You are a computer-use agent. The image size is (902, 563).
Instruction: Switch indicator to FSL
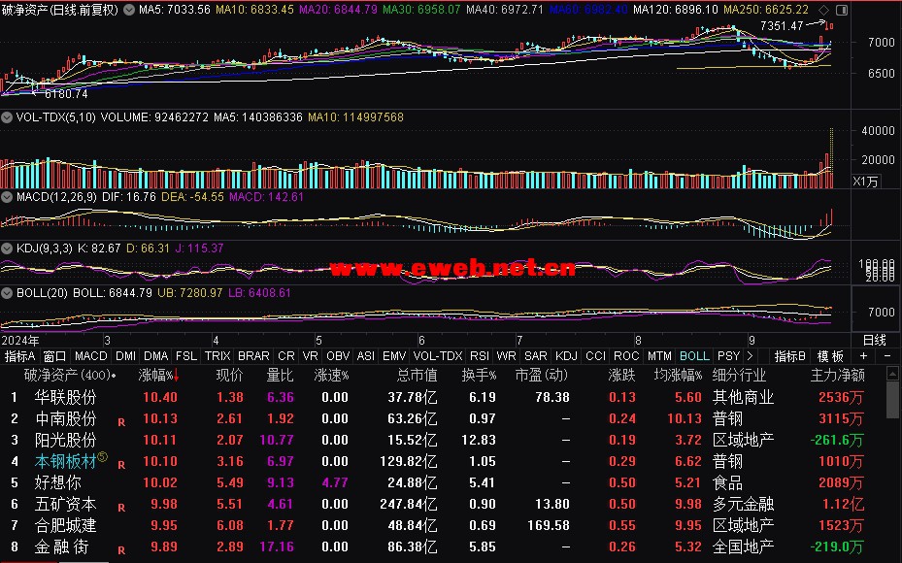pos(186,356)
